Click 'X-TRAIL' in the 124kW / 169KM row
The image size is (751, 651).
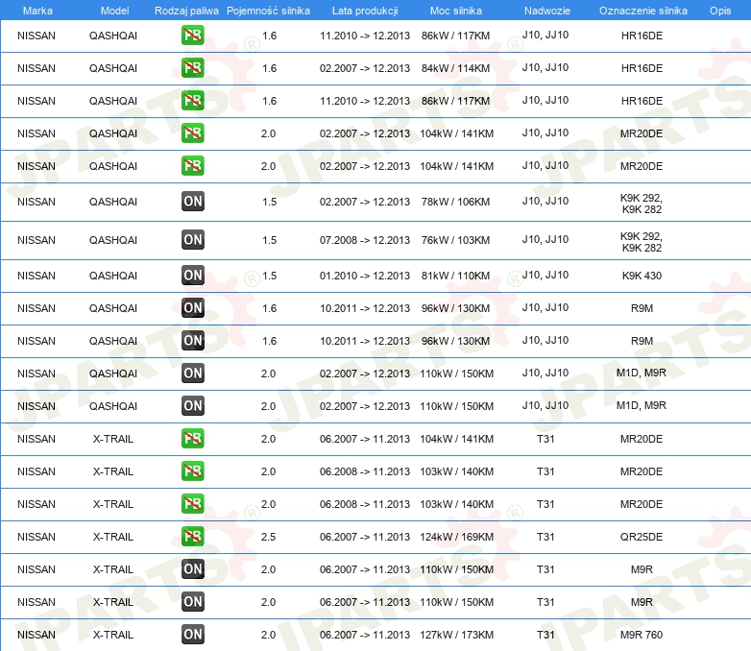coord(113,537)
